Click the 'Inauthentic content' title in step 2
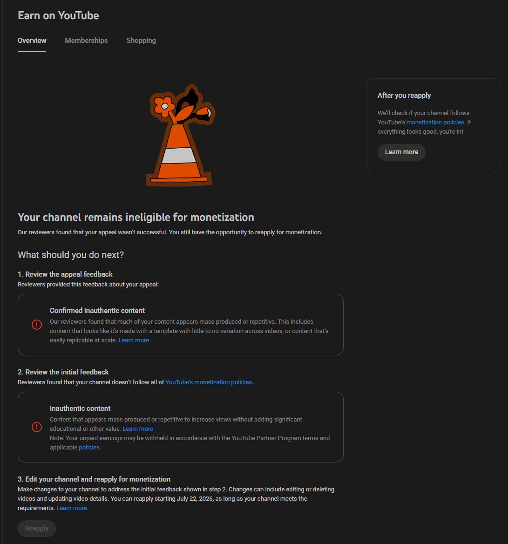508x544 pixels. coord(80,408)
